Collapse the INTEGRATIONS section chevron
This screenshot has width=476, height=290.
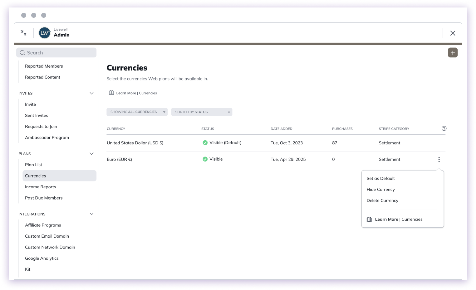(x=91, y=214)
